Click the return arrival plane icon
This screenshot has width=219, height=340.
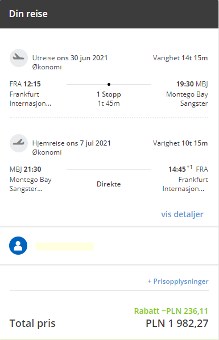[x=18, y=143]
